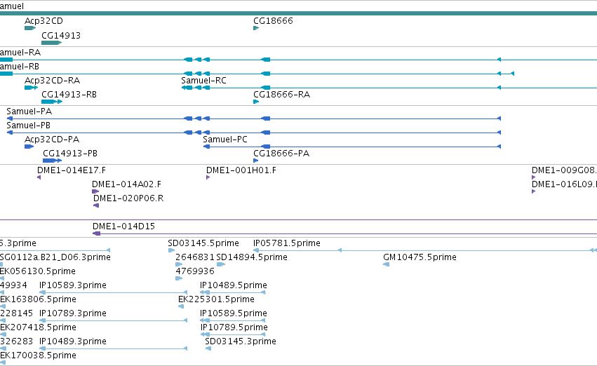Select IP10589.3prime EST

73,286
